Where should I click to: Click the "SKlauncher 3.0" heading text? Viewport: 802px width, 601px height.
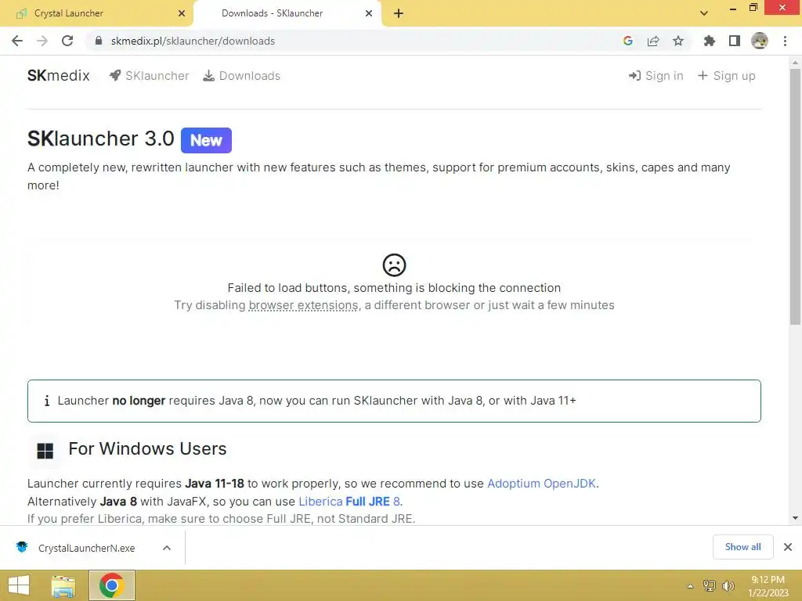click(101, 139)
